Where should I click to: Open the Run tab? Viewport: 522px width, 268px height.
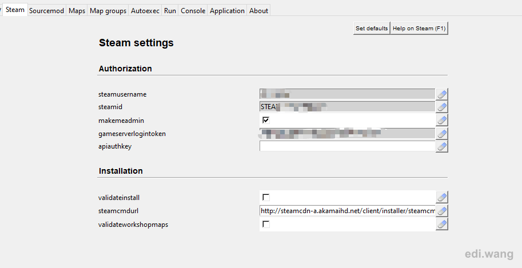tap(170, 11)
